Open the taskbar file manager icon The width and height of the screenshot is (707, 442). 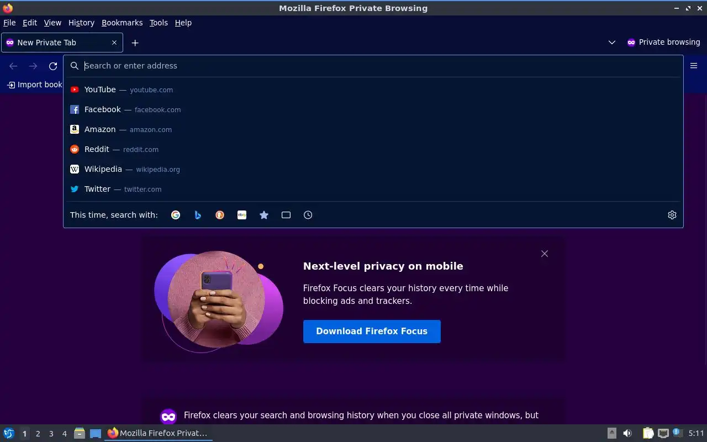pos(80,433)
